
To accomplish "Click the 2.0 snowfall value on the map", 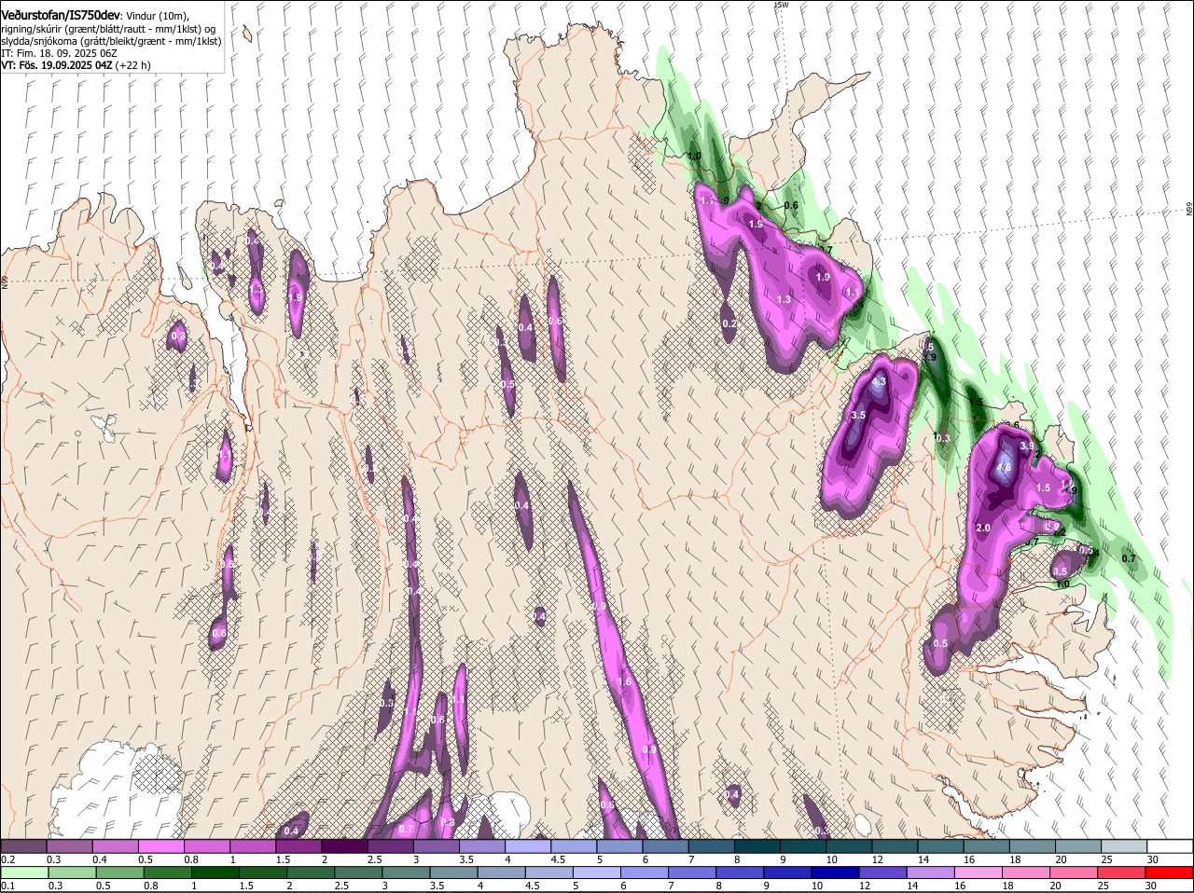I will pyautogui.click(x=982, y=529).
